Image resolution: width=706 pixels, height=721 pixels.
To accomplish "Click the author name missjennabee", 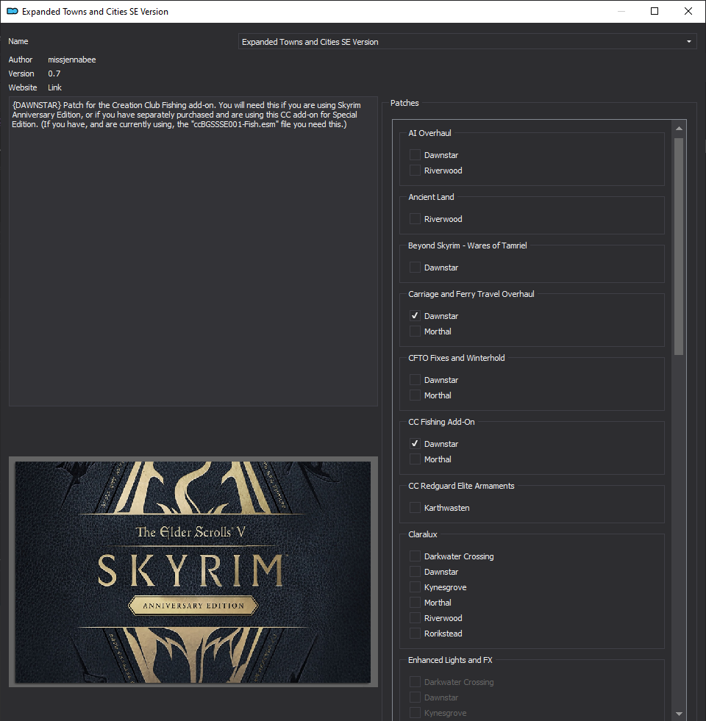I will point(72,60).
